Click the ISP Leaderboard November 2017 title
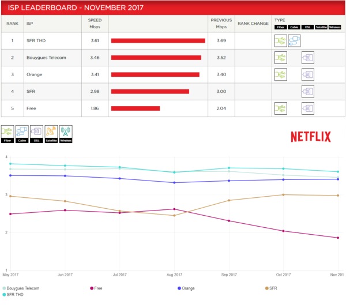Image resolution: width=346 pixels, height=308 pixels. 76,7
